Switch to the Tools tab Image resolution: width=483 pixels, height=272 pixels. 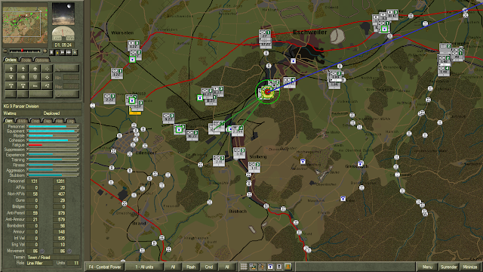tap(26, 60)
